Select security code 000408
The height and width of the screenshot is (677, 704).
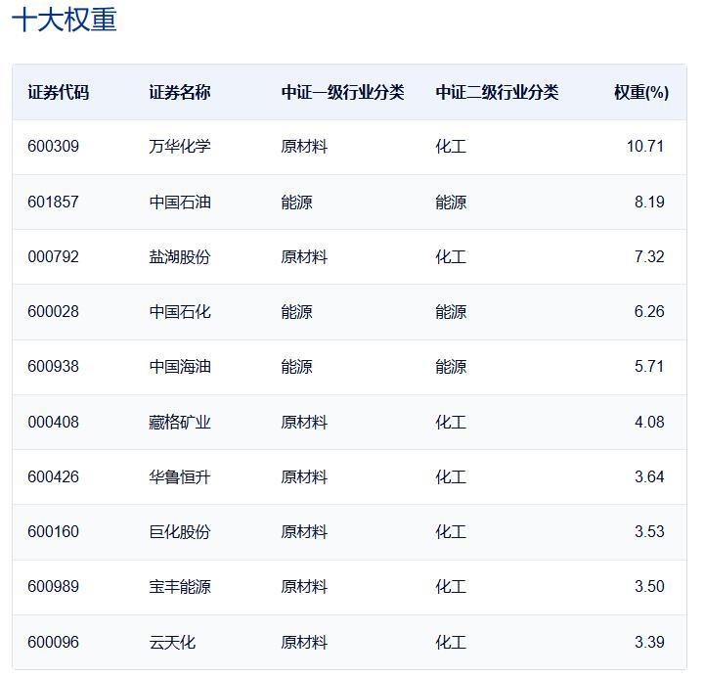tap(53, 422)
